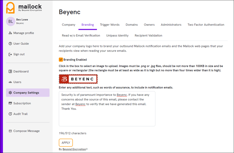Open the Subscription page label
234x153 pixels.
tap(22, 103)
